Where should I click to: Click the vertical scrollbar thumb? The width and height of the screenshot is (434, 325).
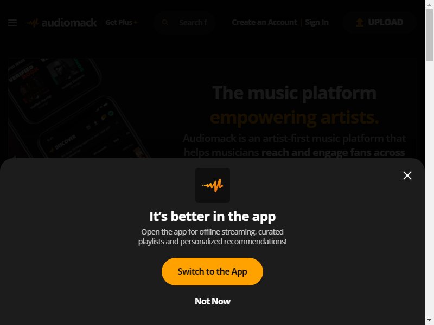tap(429, 35)
